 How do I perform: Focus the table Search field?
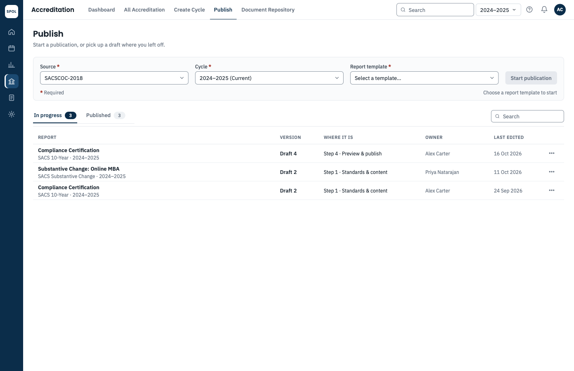click(527, 116)
